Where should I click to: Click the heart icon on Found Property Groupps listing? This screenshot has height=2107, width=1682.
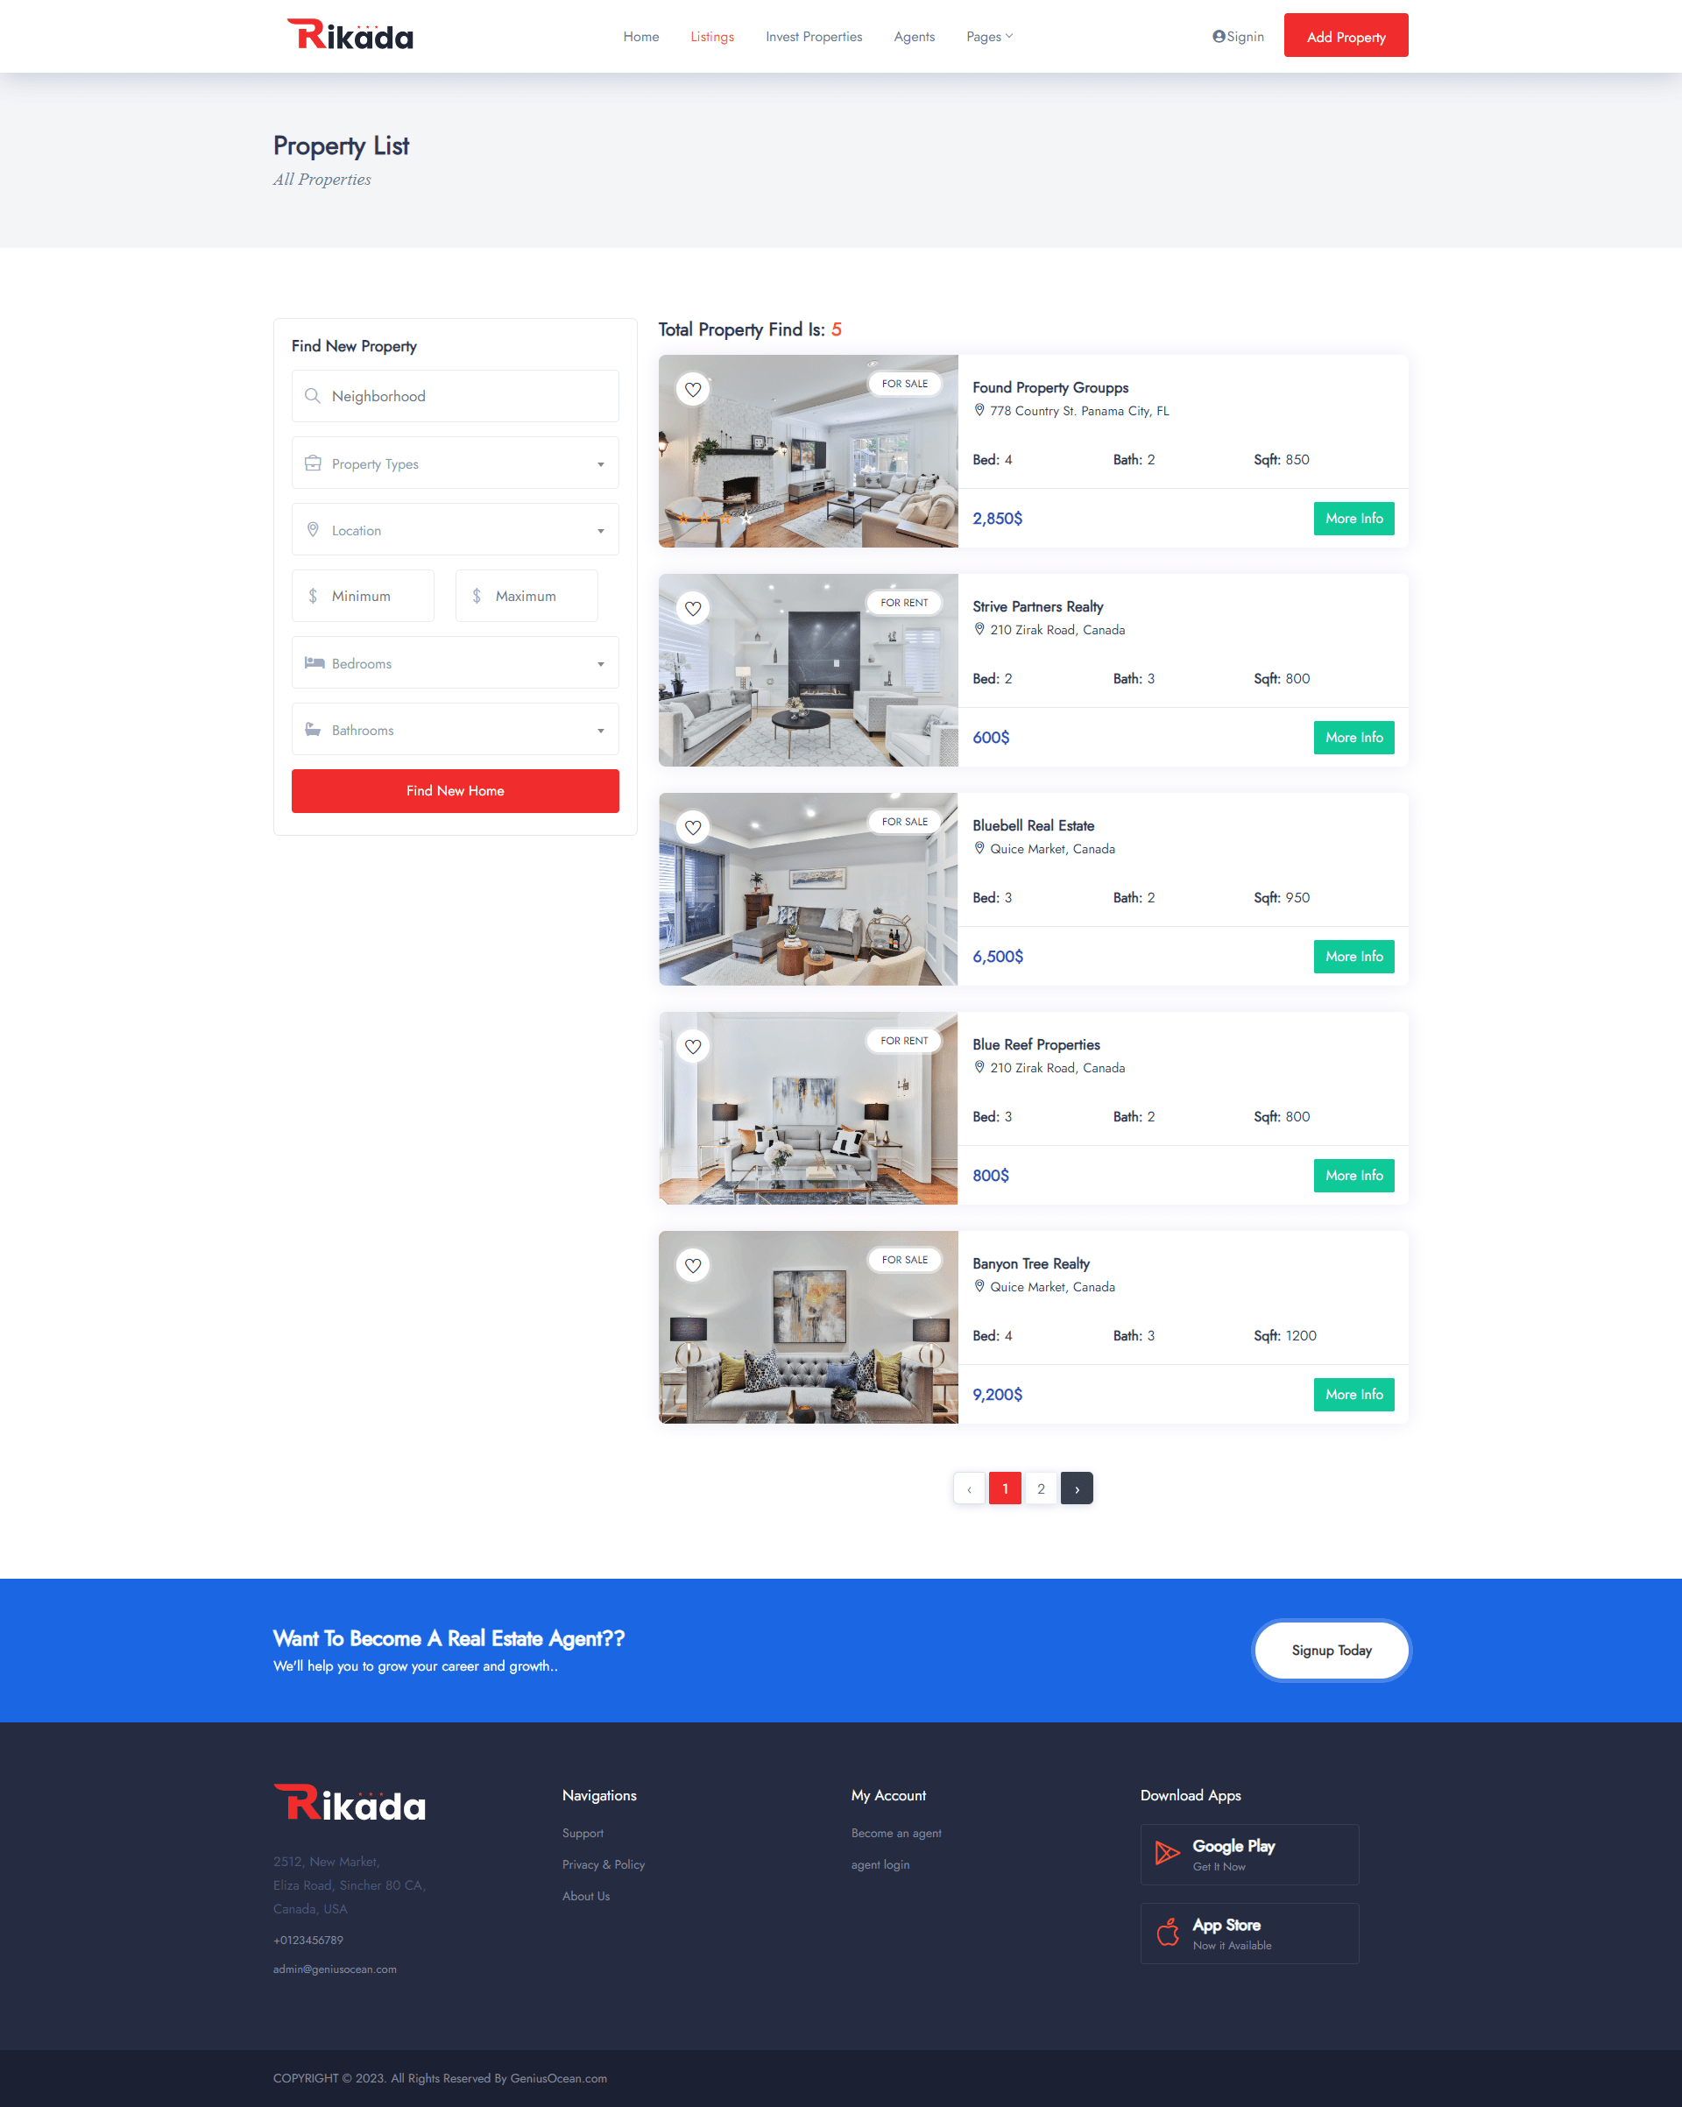tap(693, 388)
